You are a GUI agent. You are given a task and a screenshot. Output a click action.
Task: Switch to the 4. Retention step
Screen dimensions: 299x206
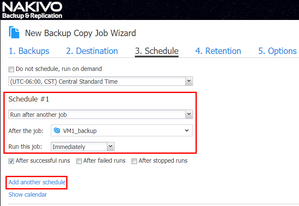pos(218,51)
